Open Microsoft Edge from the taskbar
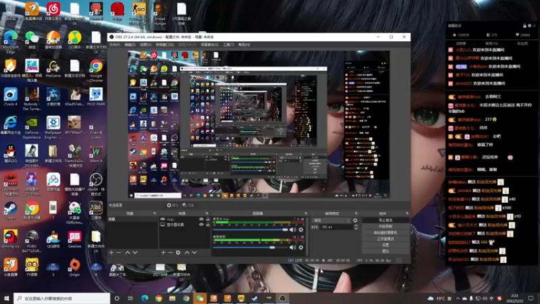Screen dimensions: 540x304 pyautogui.click(x=144, y=299)
